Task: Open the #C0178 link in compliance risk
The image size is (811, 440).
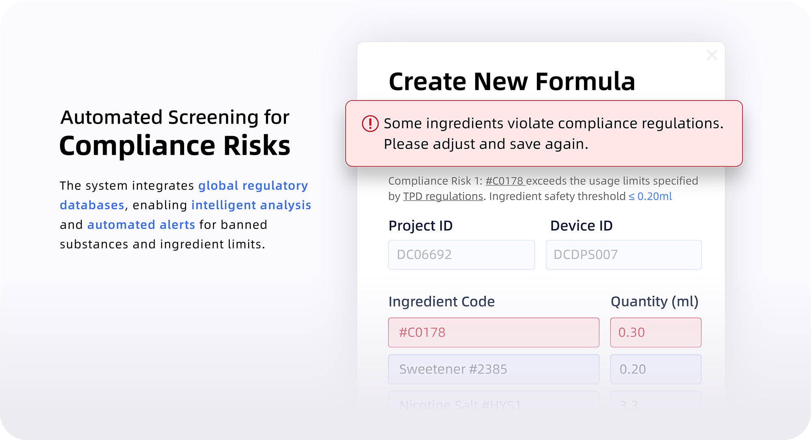Action: (505, 181)
